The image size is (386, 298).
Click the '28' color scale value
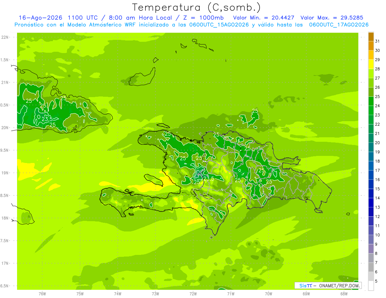(378, 69)
